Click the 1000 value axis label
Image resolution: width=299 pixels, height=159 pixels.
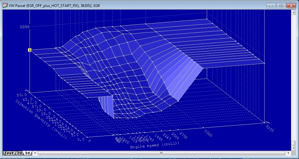[25, 27]
